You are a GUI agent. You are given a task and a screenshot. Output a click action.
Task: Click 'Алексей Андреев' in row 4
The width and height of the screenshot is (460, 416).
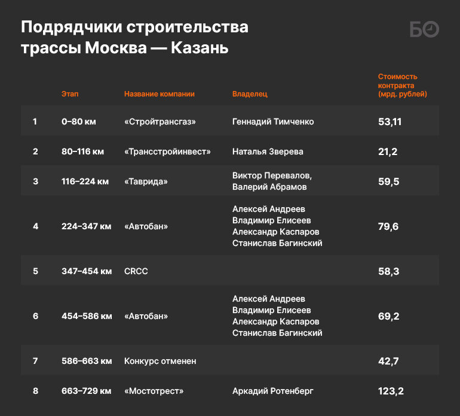coord(269,209)
